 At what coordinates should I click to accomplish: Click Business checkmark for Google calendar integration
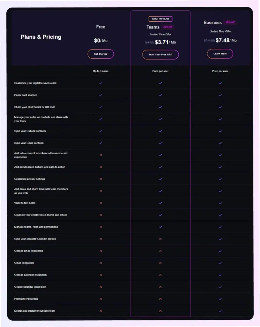pyautogui.click(x=220, y=287)
